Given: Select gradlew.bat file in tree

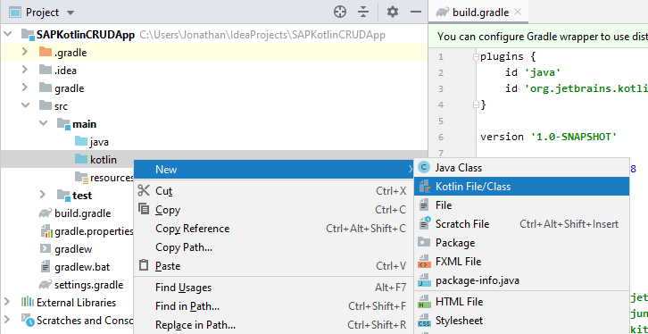Looking at the screenshot, I should [x=82, y=267].
